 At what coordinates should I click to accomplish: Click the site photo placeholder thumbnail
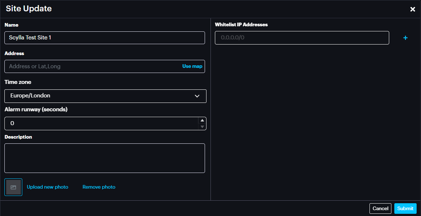click(x=14, y=187)
